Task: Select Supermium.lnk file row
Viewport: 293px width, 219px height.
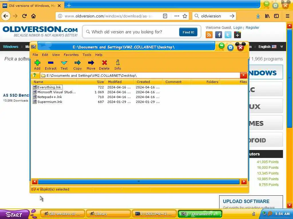Action: pyautogui.click(x=139, y=102)
